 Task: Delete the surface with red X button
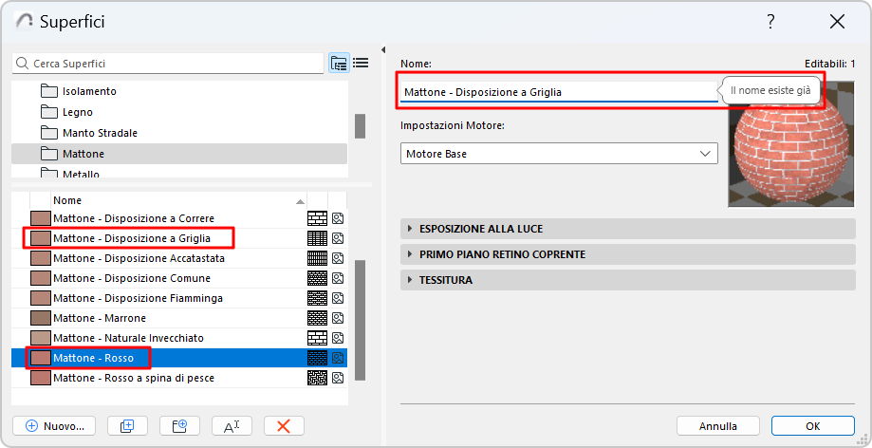(283, 426)
